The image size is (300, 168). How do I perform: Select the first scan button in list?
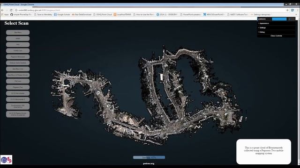[x=18, y=32]
